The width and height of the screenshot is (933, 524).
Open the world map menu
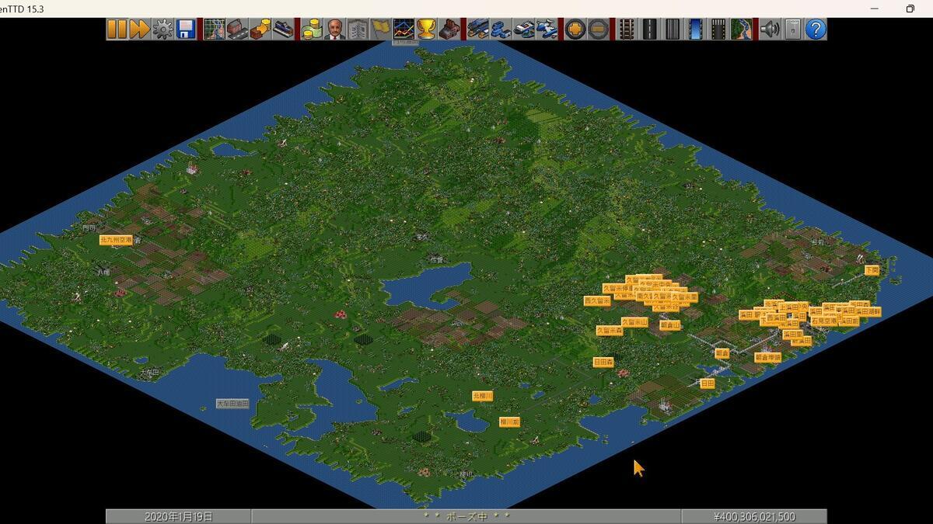coord(214,29)
